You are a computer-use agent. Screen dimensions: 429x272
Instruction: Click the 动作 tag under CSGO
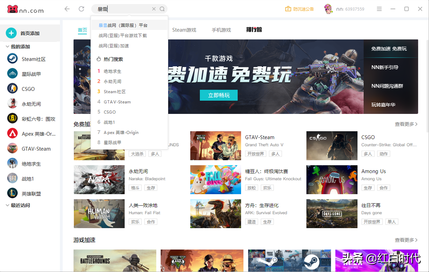coord(384,154)
